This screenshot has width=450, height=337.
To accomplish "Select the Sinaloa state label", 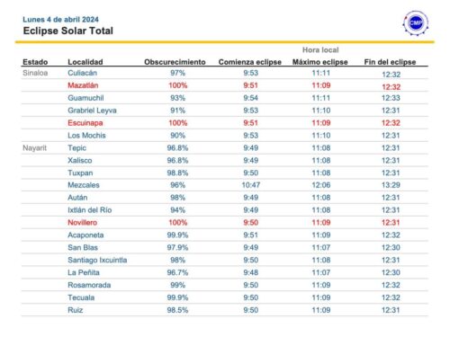I will tap(35, 73).
